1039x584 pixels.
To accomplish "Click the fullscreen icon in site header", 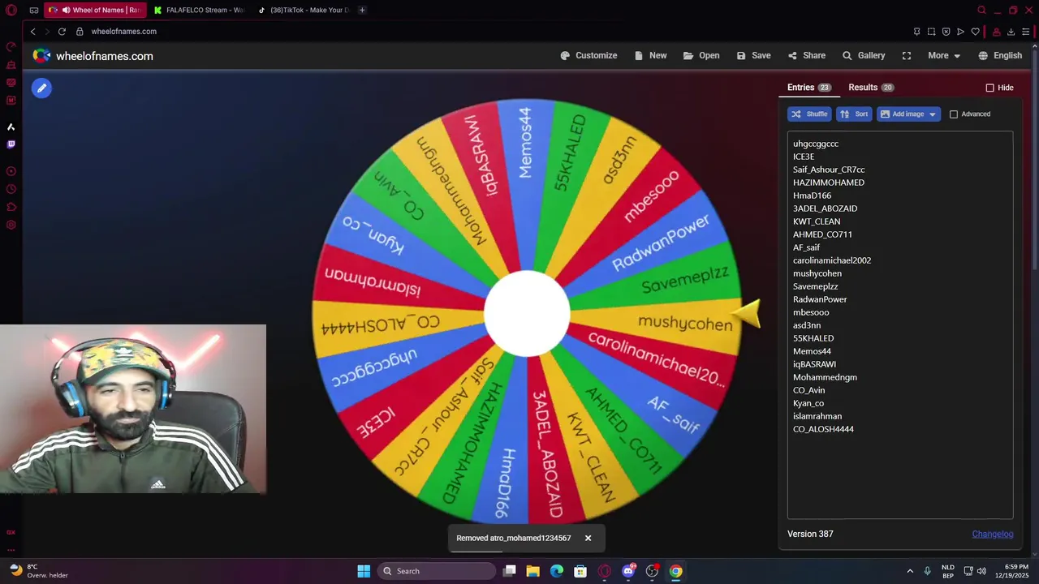I will [x=907, y=55].
